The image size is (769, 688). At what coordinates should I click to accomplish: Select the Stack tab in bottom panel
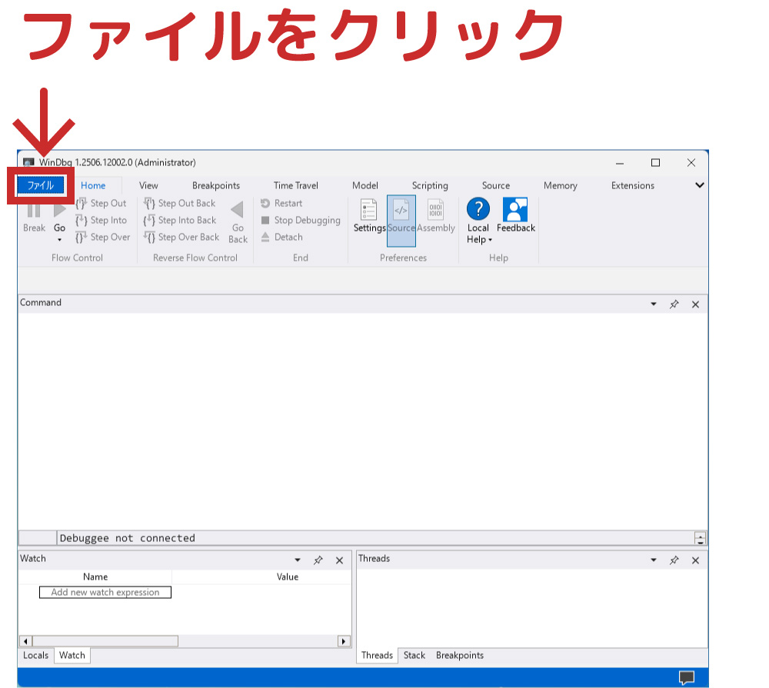tap(414, 656)
